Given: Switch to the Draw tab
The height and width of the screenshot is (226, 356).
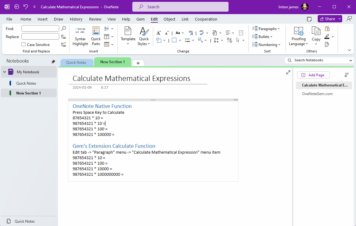Looking at the screenshot, I should (x=58, y=19).
